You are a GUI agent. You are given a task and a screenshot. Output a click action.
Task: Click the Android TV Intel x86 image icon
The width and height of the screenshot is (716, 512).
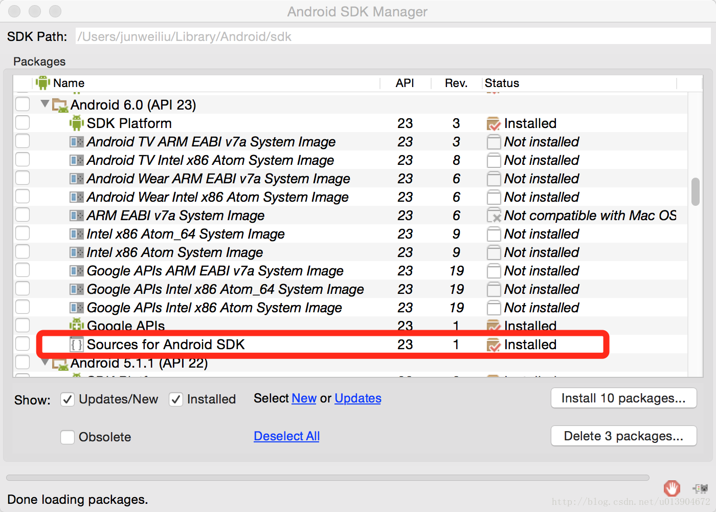(77, 160)
